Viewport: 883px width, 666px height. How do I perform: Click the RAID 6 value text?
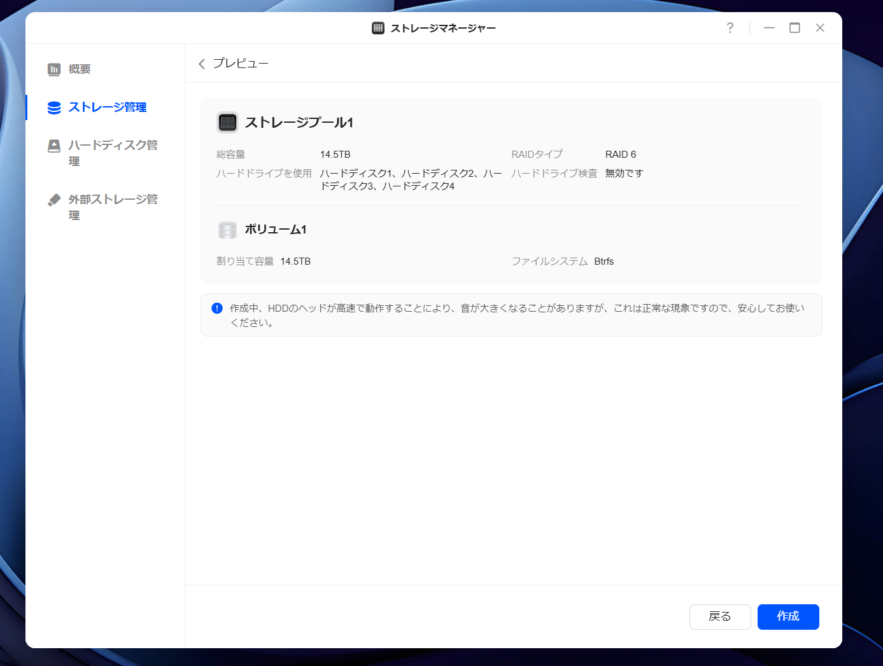[x=620, y=155]
